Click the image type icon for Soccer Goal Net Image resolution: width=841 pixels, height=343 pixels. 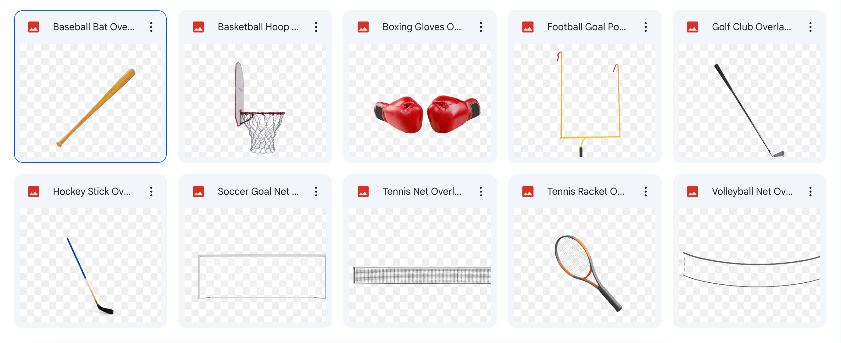pos(198,192)
